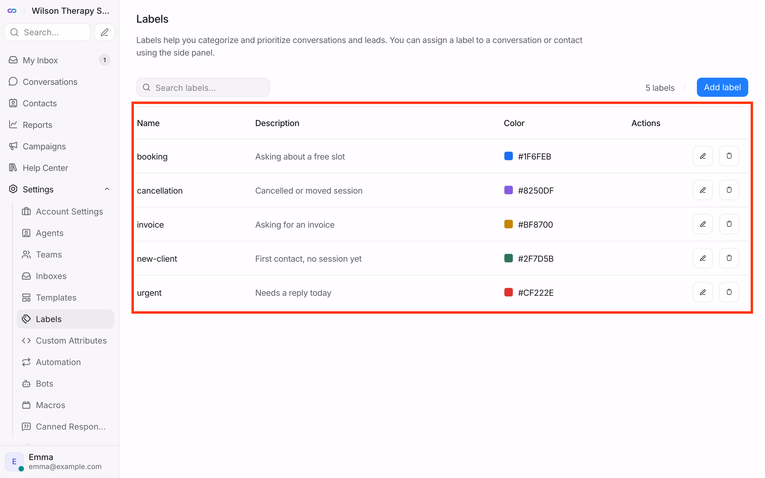This screenshot has width=765, height=478.
Task: Click the unread count badge on My Inbox
Action: tap(104, 60)
